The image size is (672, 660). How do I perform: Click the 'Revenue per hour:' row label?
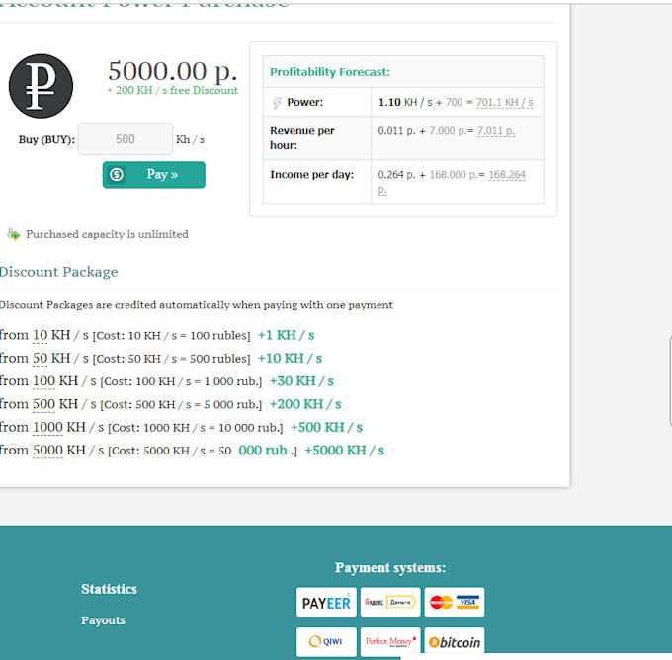[302, 138]
